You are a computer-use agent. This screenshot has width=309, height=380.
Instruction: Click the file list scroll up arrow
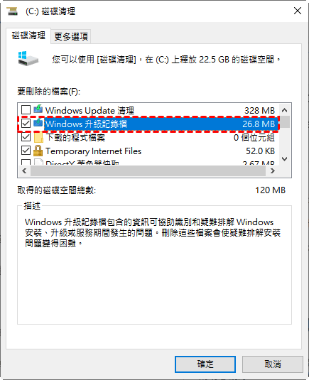(x=285, y=110)
